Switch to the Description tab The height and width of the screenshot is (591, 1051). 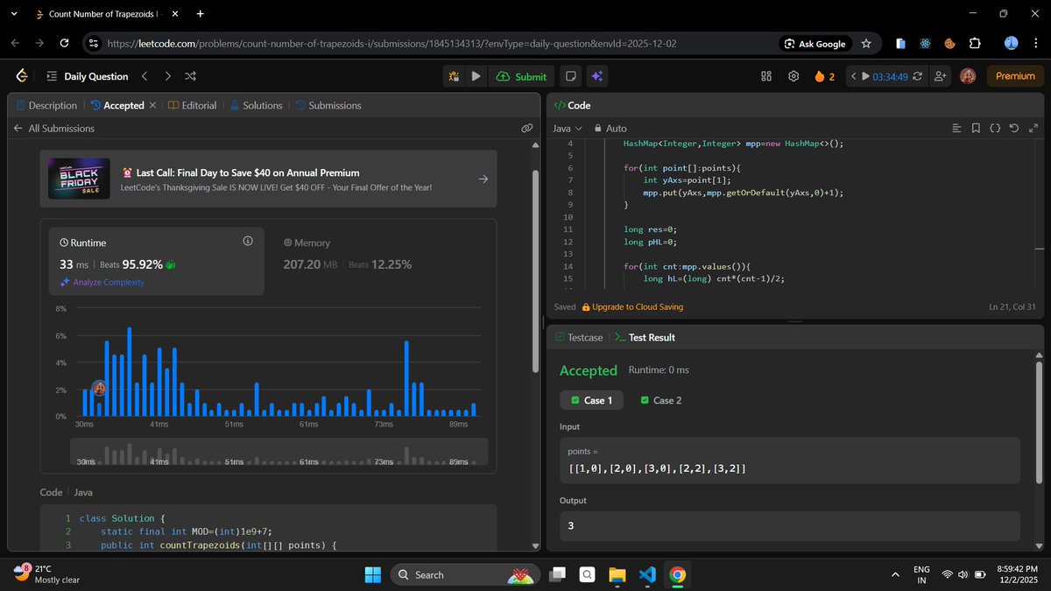(x=46, y=105)
